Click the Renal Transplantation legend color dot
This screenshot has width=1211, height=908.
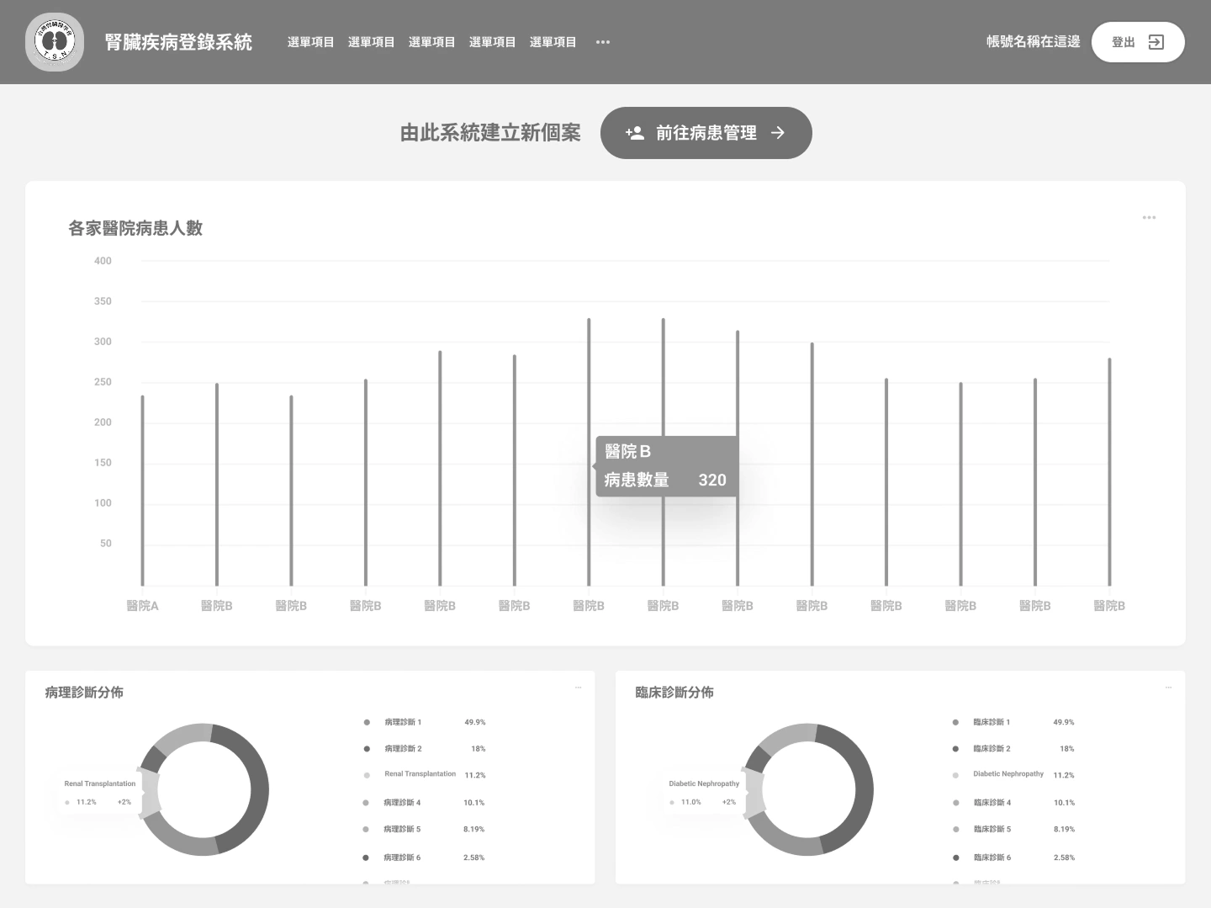tap(367, 775)
